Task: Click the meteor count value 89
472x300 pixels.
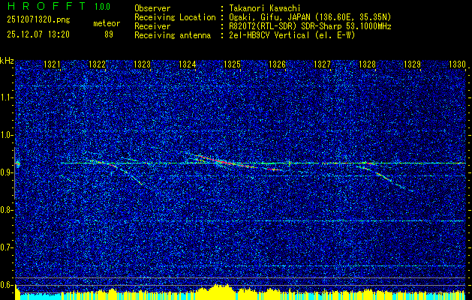Action: pos(109,34)
